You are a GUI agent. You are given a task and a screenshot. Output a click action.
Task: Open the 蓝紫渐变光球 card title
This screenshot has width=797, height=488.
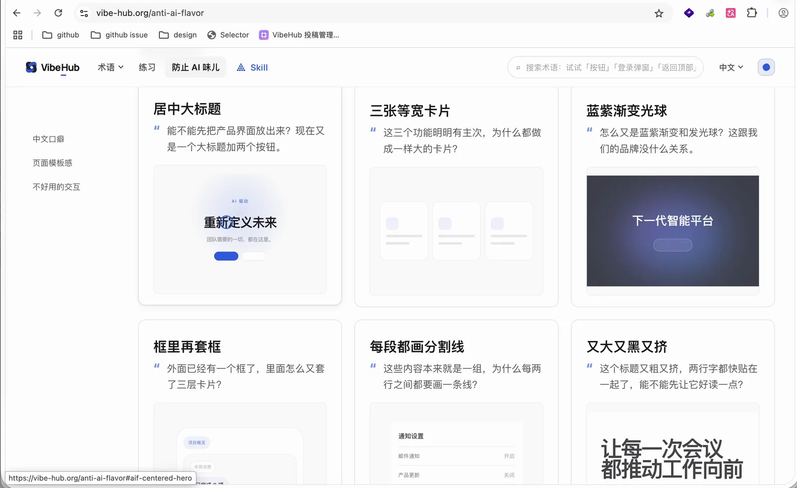coord(627,111)
